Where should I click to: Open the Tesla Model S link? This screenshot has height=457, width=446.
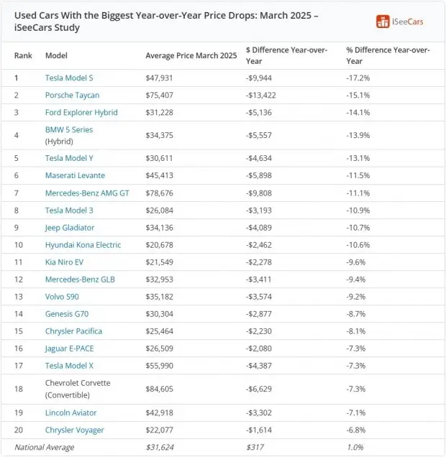point(69,78)
